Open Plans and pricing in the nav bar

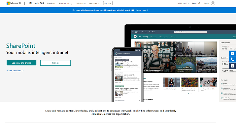(x=65, y=3)
